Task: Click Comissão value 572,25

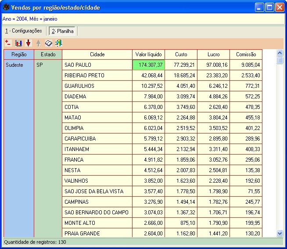Action: [246, 97]
